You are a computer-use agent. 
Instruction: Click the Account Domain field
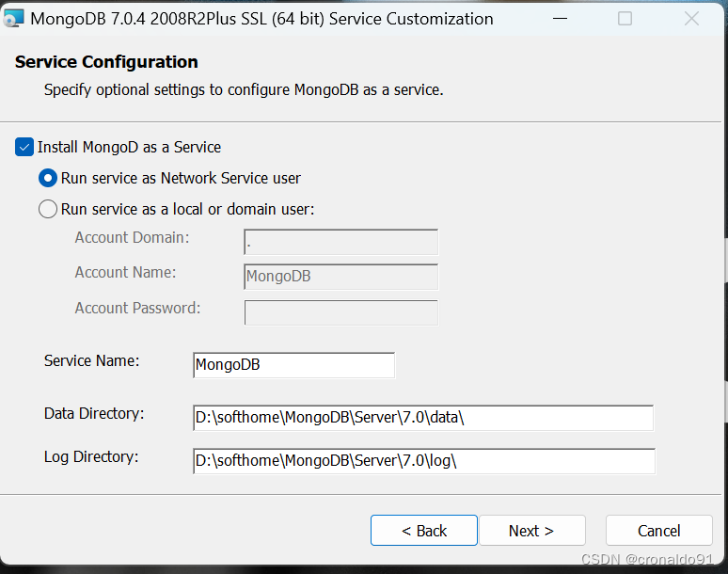pyautogui.click(x=340, y=242)
